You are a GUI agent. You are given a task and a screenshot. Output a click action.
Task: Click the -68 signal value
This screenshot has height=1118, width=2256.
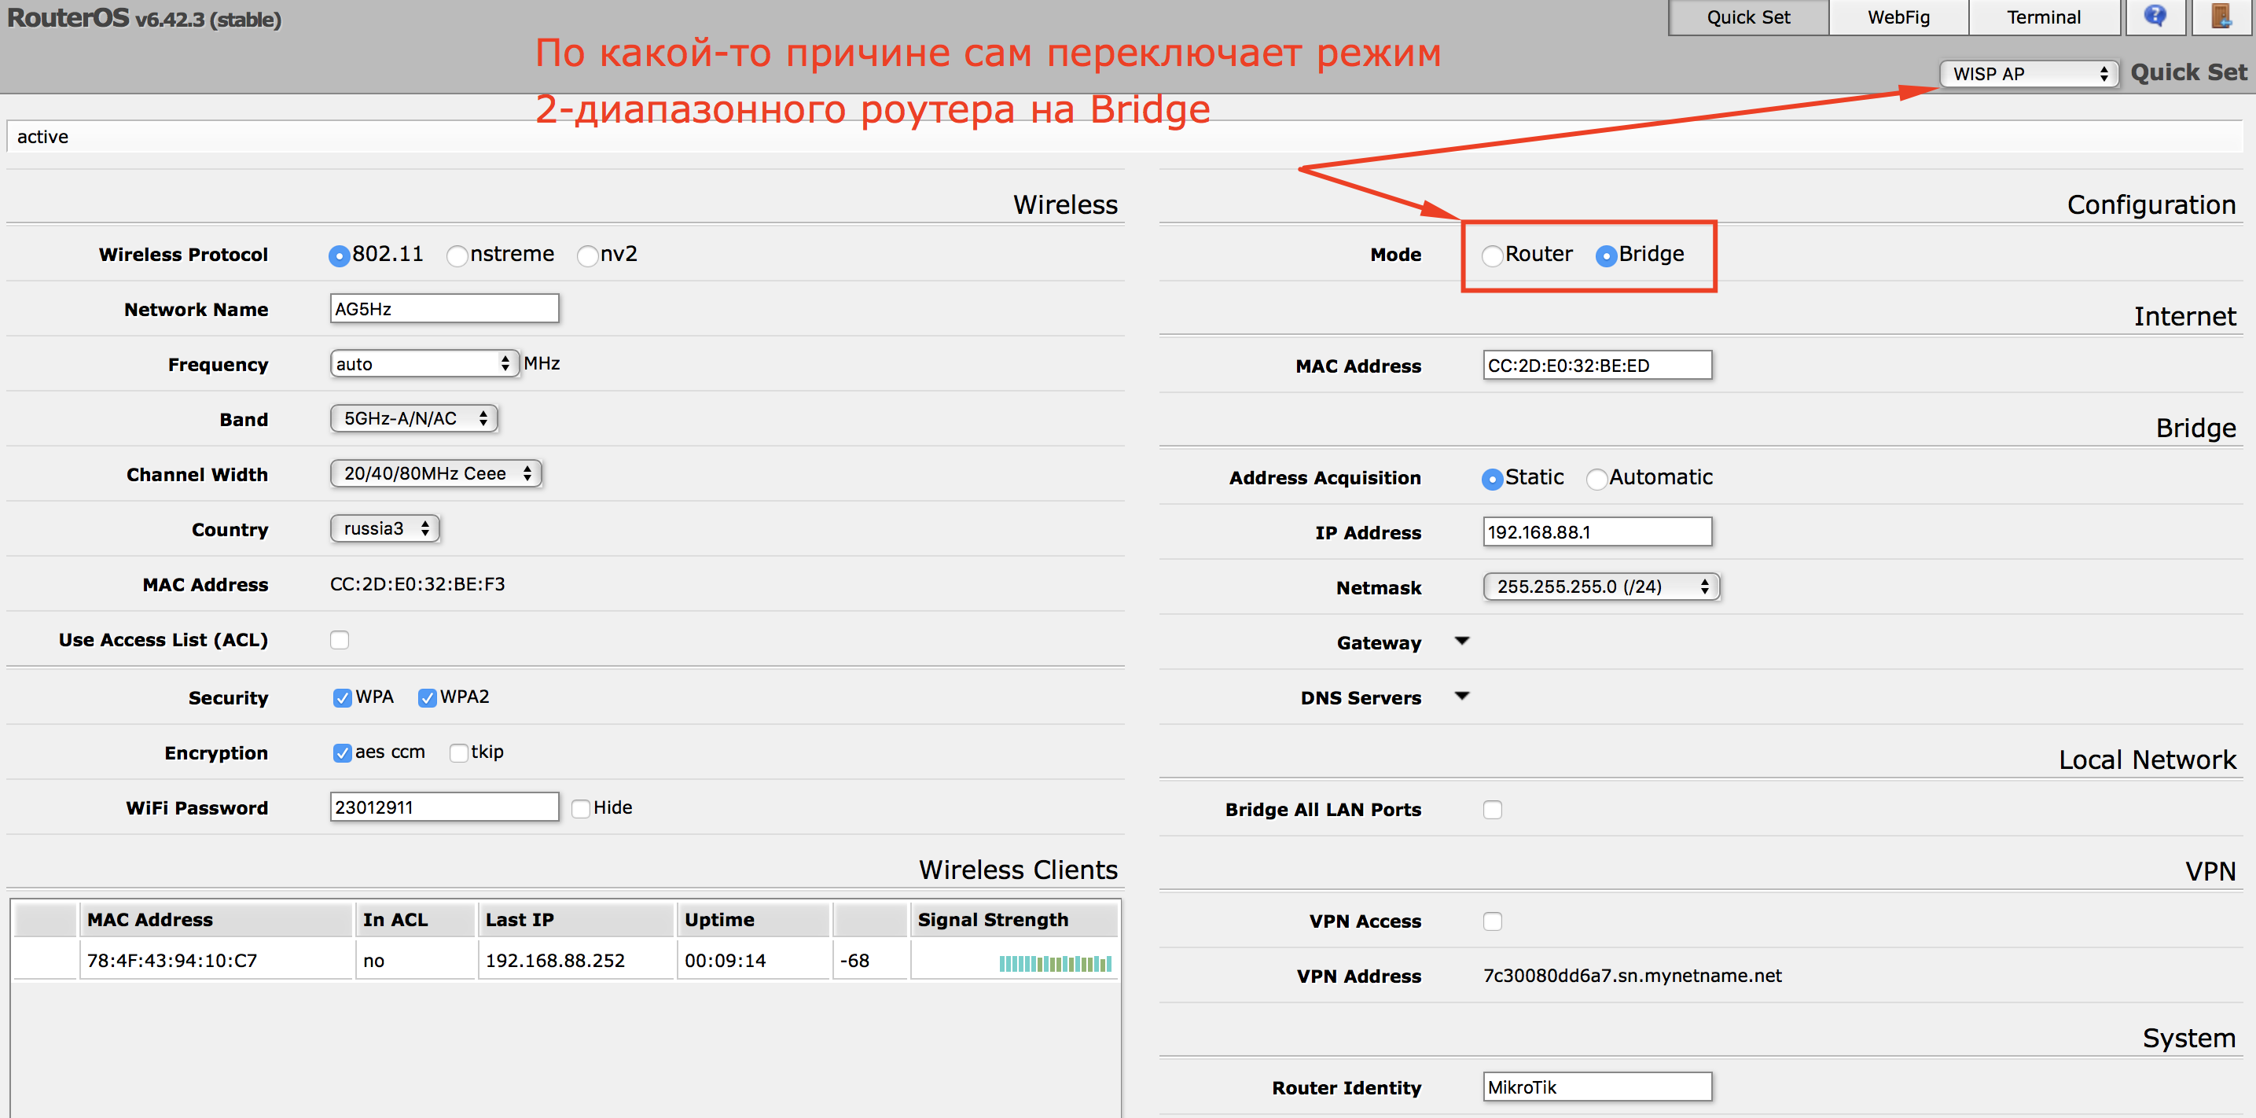(854, 962)
